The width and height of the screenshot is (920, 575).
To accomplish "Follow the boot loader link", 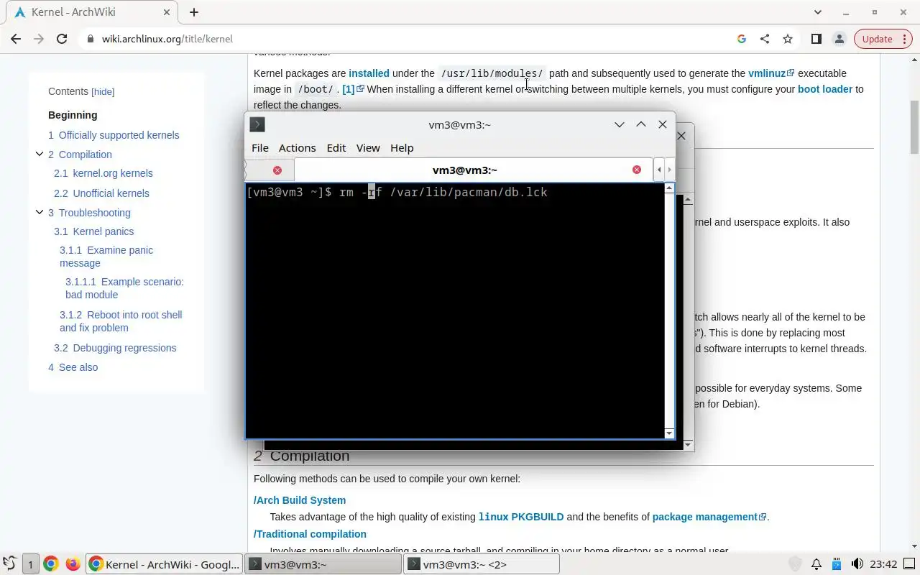I will point(825,89).
